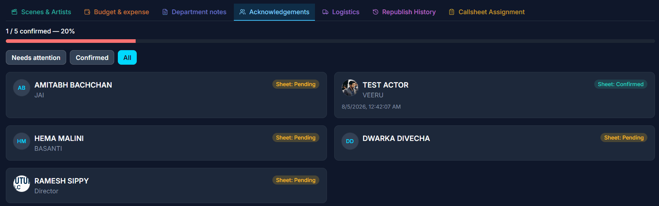Click the HM avatar for Hema Malini
The height and width of the screenshot is (206, 659).
click(21, 141)
